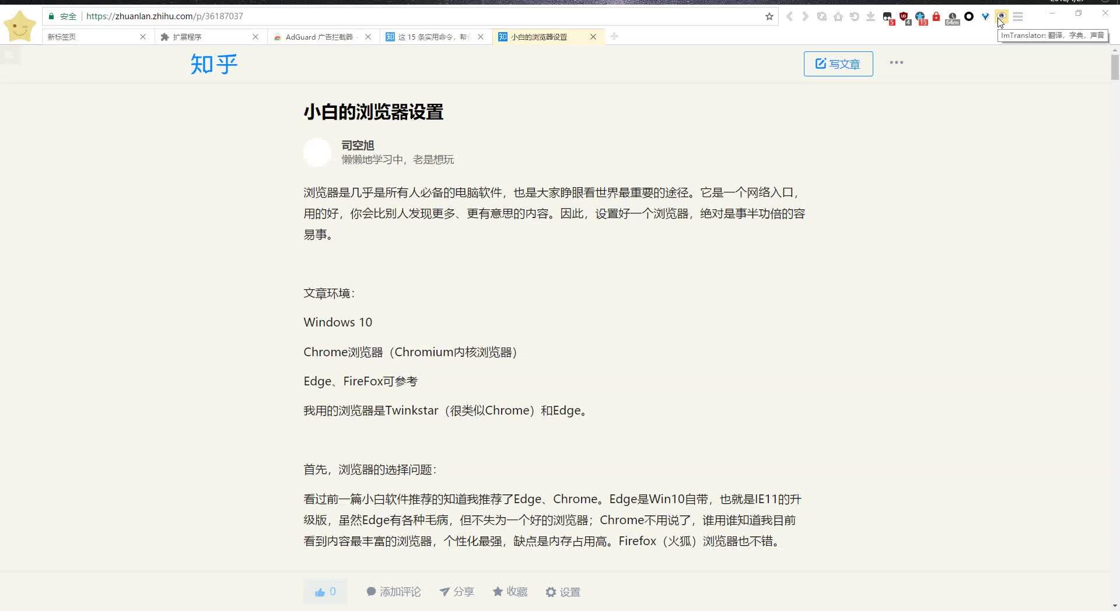The image size is (1120, 611).
Task: Click the line Windows 10
Action: click(338, 322)
